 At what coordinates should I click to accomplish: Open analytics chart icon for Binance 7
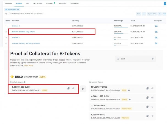pos(156,37)
